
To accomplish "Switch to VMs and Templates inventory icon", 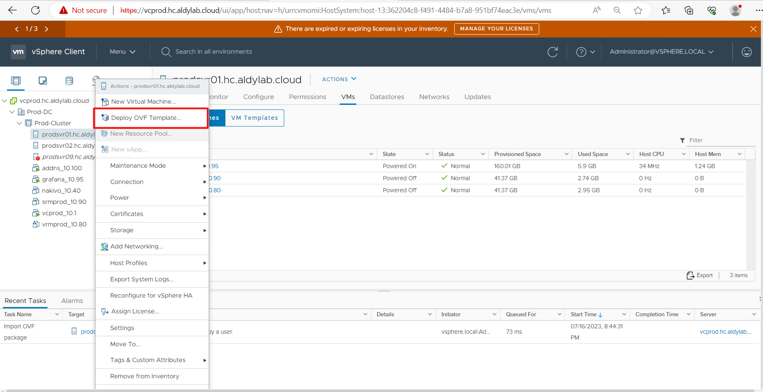I will (43, 81).
